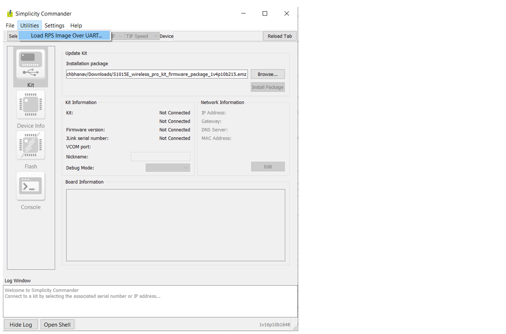Click the Nickname input field
The width and height of the screenshot is (506, 334).
[x=160, y=156]
